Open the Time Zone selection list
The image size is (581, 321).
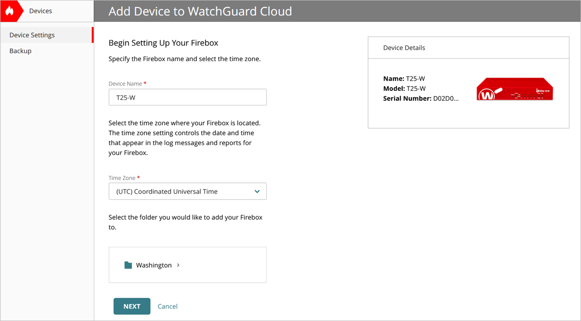tap(187, 191)
